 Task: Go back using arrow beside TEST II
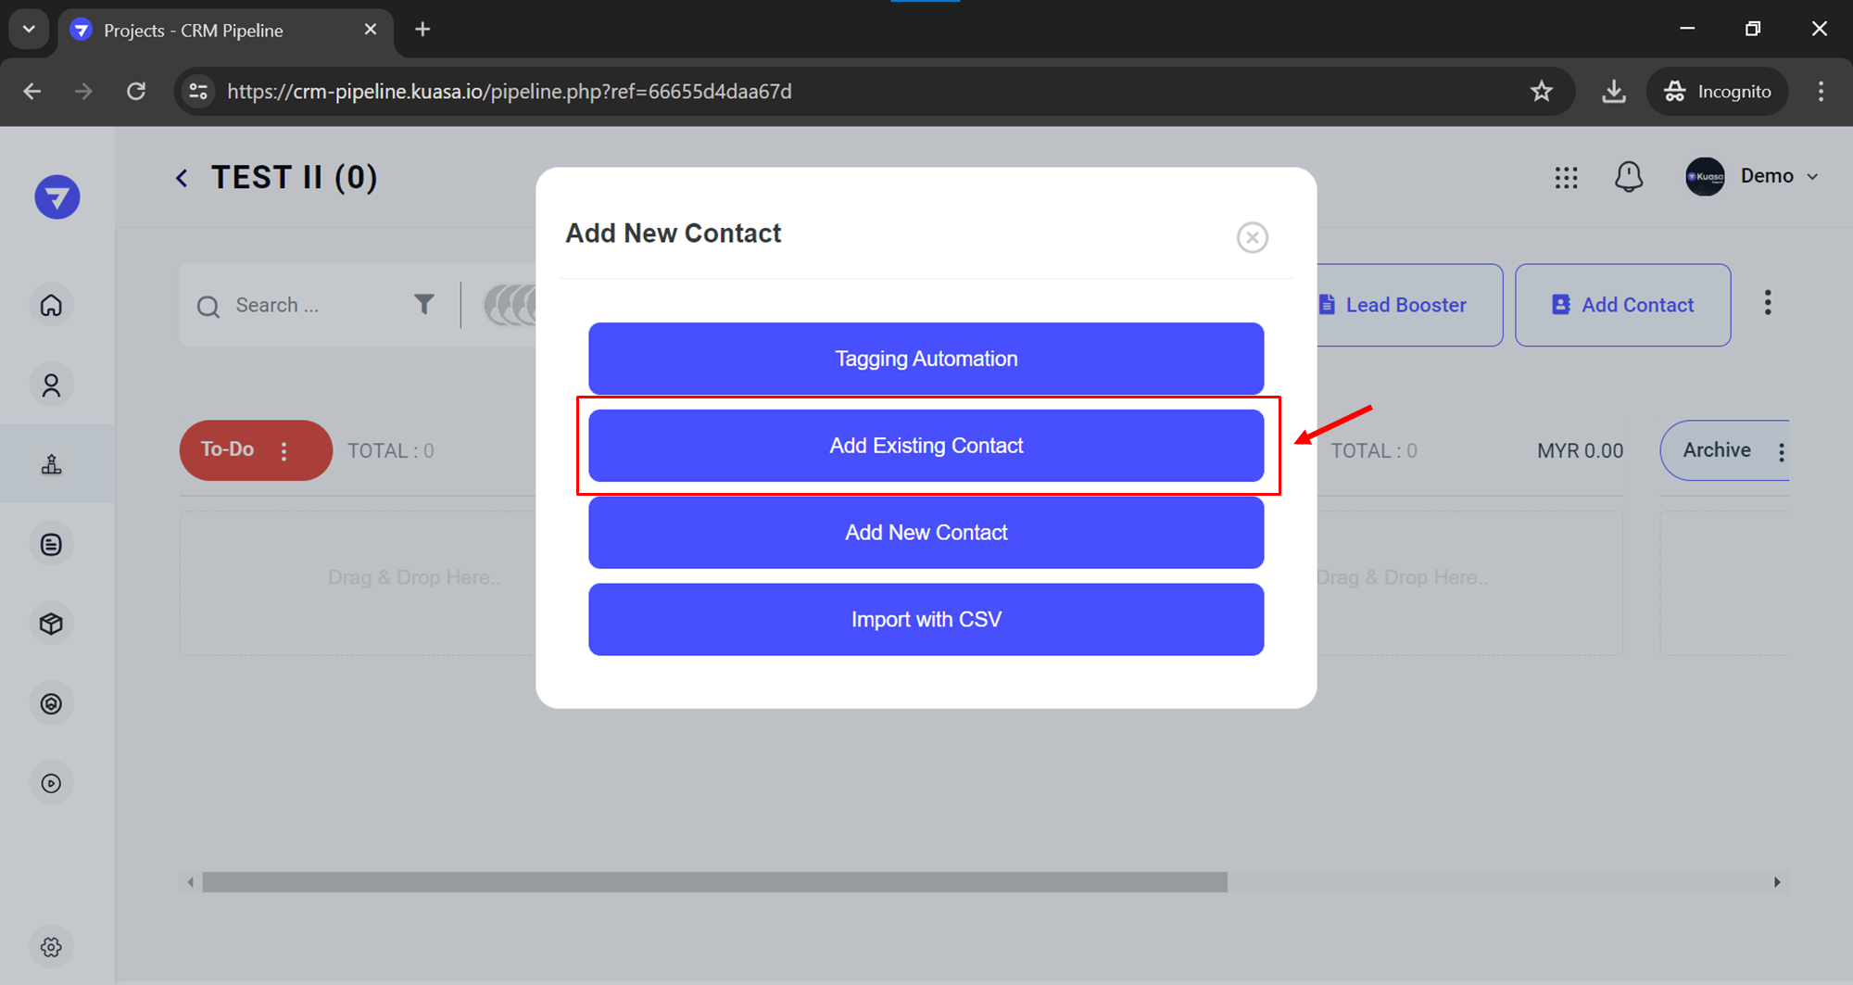(x=182, y=178)
